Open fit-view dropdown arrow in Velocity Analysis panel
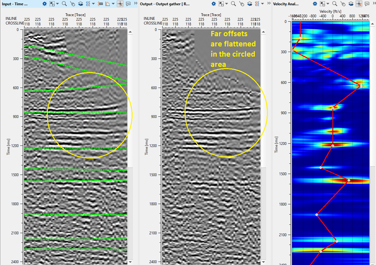This screenshot has height=265, width=376. point(328,4)
